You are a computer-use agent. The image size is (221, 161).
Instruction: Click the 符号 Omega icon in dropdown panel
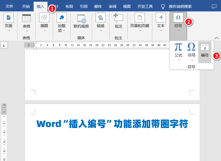tap(191, 47)
